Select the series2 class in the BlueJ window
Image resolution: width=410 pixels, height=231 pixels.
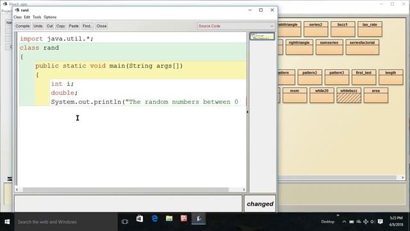tap(316, 29)
